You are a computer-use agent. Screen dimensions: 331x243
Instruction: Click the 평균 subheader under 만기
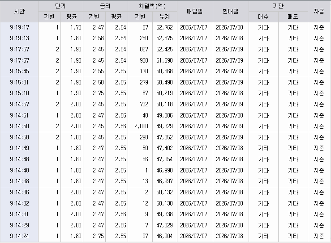point(72,17)
